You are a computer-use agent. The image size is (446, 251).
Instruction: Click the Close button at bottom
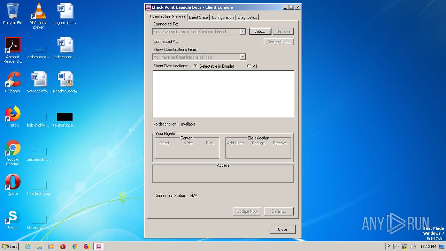coord(283,229)
